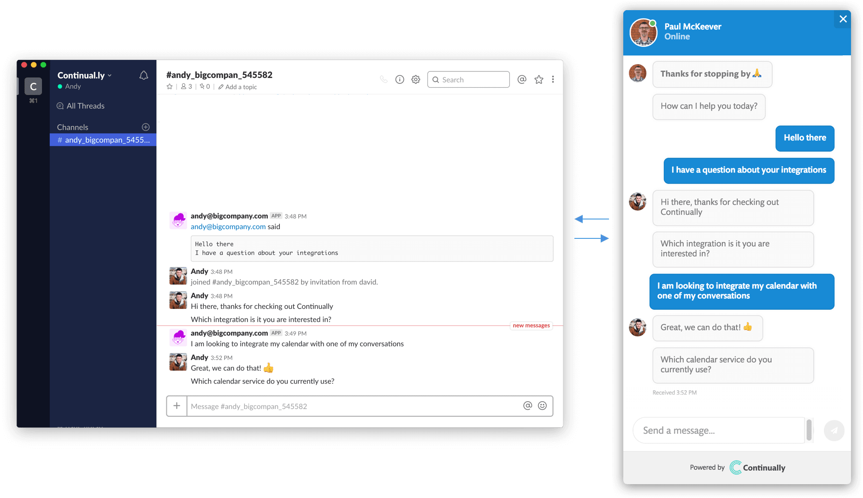Open starred items star icon
The height and width of the screenshot is (498, 863).
point(538,79)
